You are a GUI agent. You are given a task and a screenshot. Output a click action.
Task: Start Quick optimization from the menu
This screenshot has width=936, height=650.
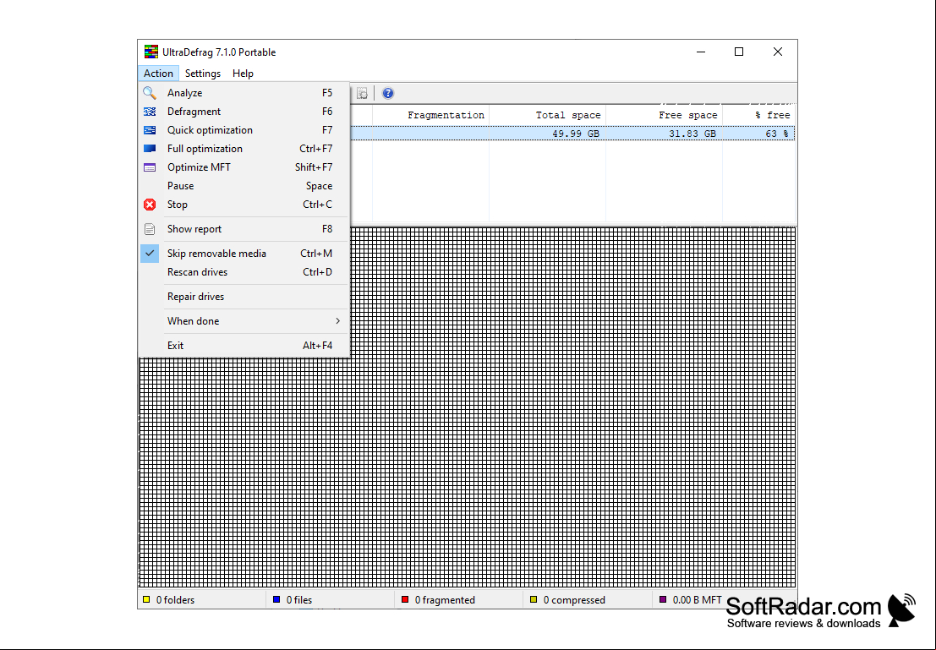pos(244,130)
